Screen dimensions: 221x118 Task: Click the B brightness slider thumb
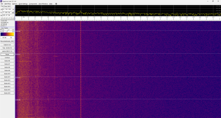click(x=8, y=30)
